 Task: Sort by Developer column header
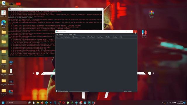coord(77,37)
